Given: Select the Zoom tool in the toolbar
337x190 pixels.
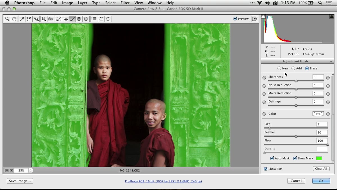Looking at the screenshot, I should 7,19.
